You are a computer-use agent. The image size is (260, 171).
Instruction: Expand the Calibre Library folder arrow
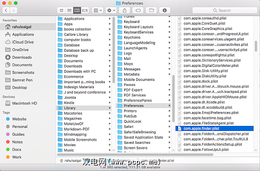[x=109, y=34]
